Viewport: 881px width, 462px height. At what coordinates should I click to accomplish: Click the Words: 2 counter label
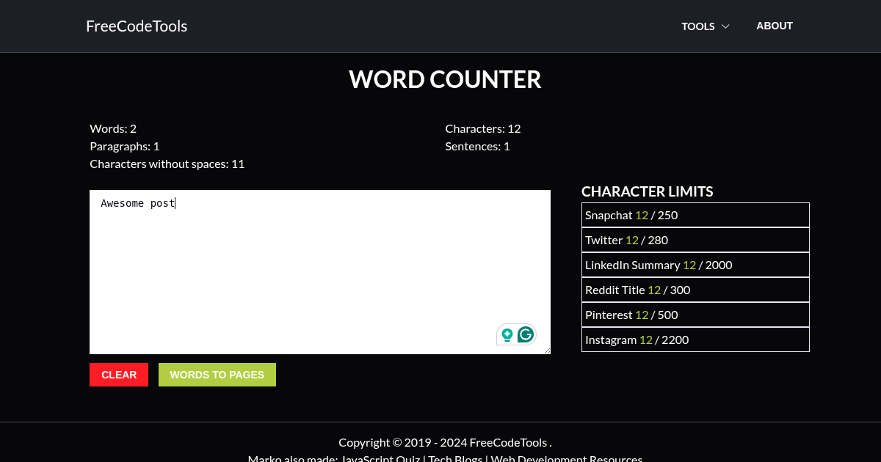point(113,128)
